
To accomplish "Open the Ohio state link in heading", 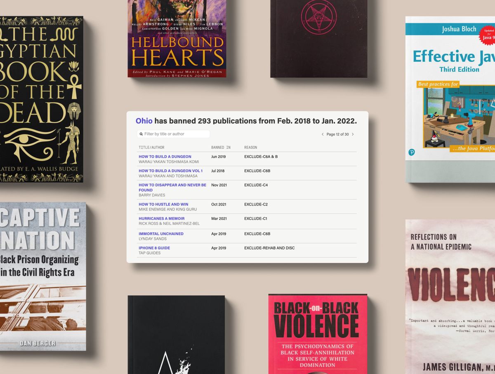I will 144,121.
